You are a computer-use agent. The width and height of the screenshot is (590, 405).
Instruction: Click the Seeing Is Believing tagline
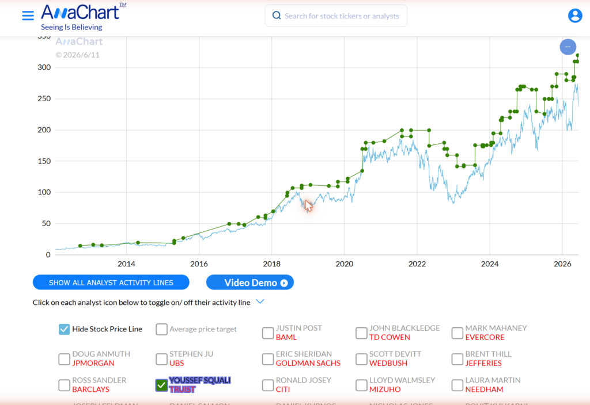coord(71,27)
